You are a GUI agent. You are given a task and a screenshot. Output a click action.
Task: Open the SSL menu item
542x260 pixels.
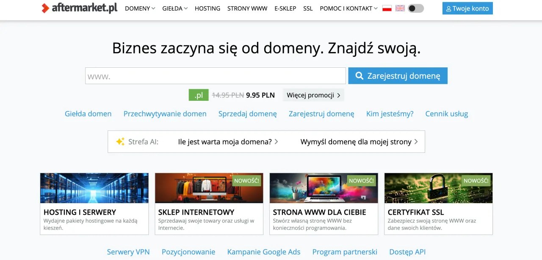point(308,8)
